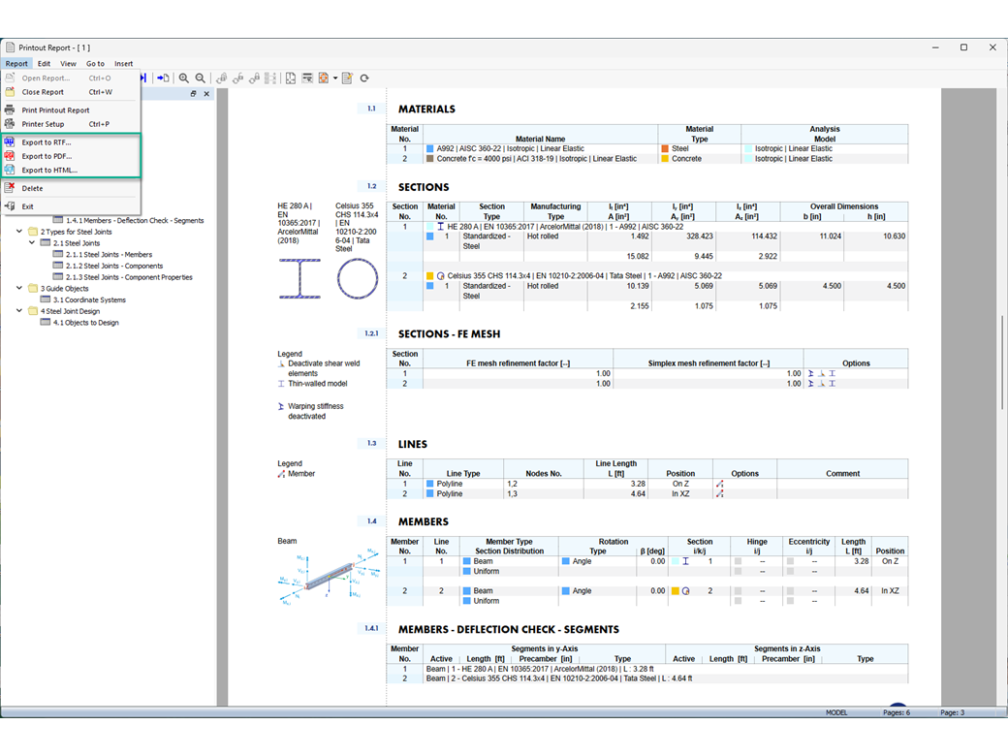Screen dimensions: 1008x756
Task: Collapse the 2 Types for Steel Joints node
Action: [19, 232]
